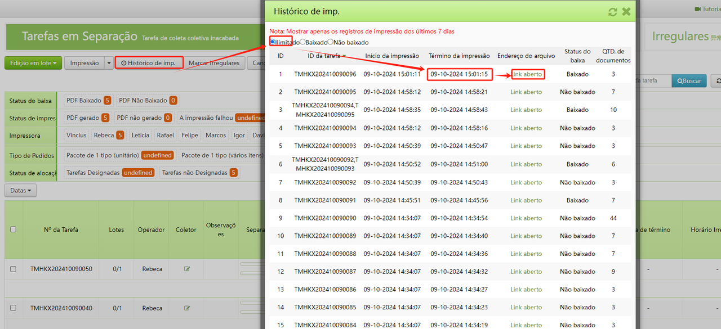Click the Marcar Irregulares button
721x329 pixels.
point(214,63)
